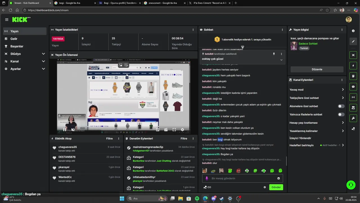Click the stream preview icon in the right rail
Image resolution: width=360 pixels, height=203 pixels.
coord(353,55)
